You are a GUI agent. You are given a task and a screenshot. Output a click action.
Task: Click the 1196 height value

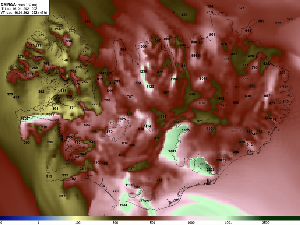point(174,79)
